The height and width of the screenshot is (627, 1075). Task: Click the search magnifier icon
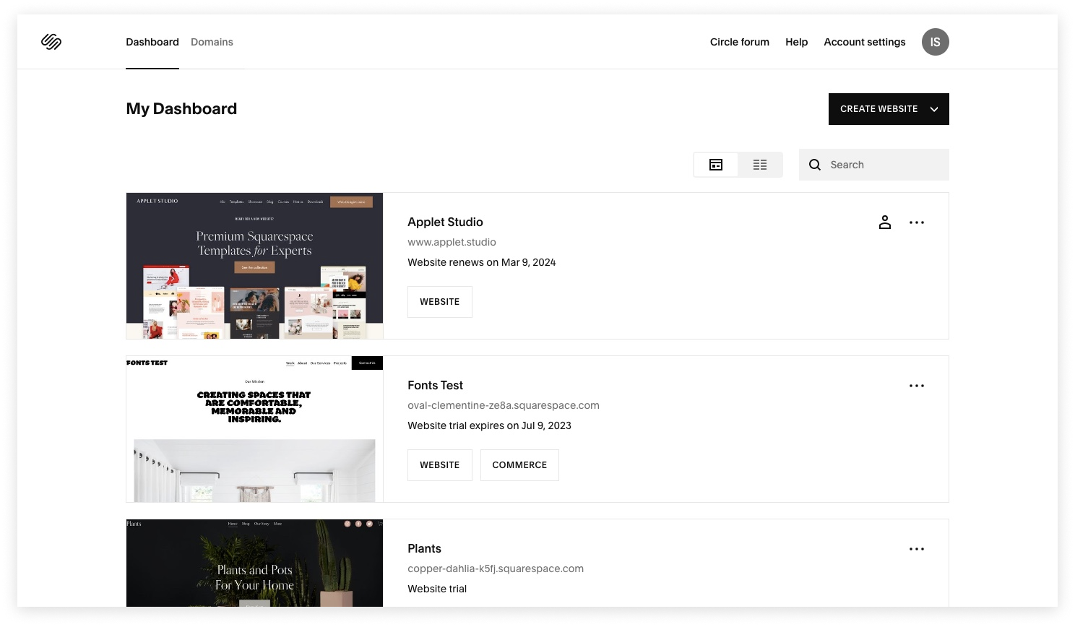click(x=815, y=165)
